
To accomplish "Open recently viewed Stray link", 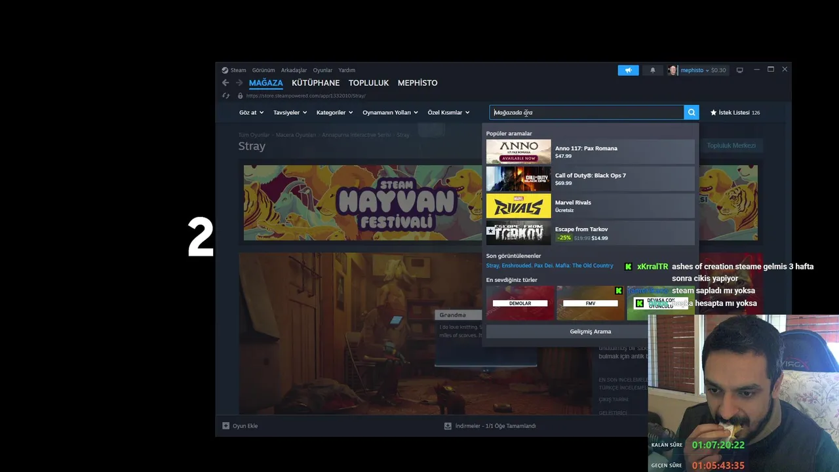I will coord(492,266).
